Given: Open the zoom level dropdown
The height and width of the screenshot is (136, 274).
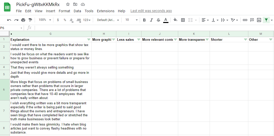Looking at the screenshot, I should (45, 20).
